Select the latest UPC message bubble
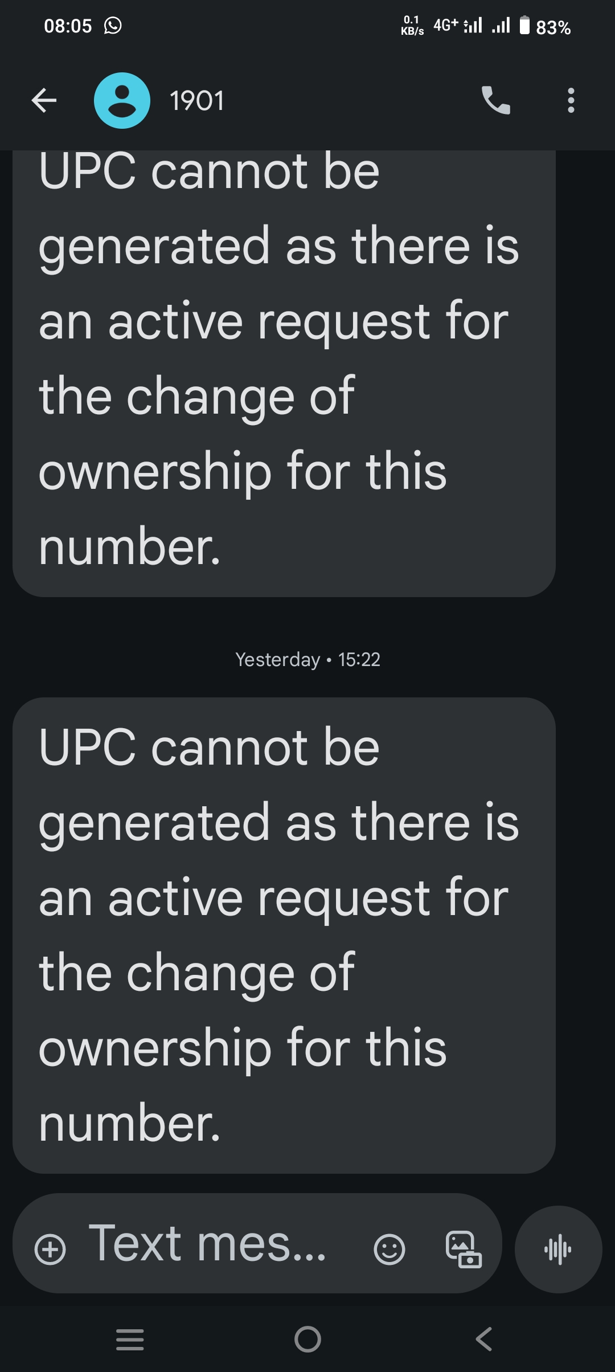The image size is (615, 1372). tap(284, 935)
